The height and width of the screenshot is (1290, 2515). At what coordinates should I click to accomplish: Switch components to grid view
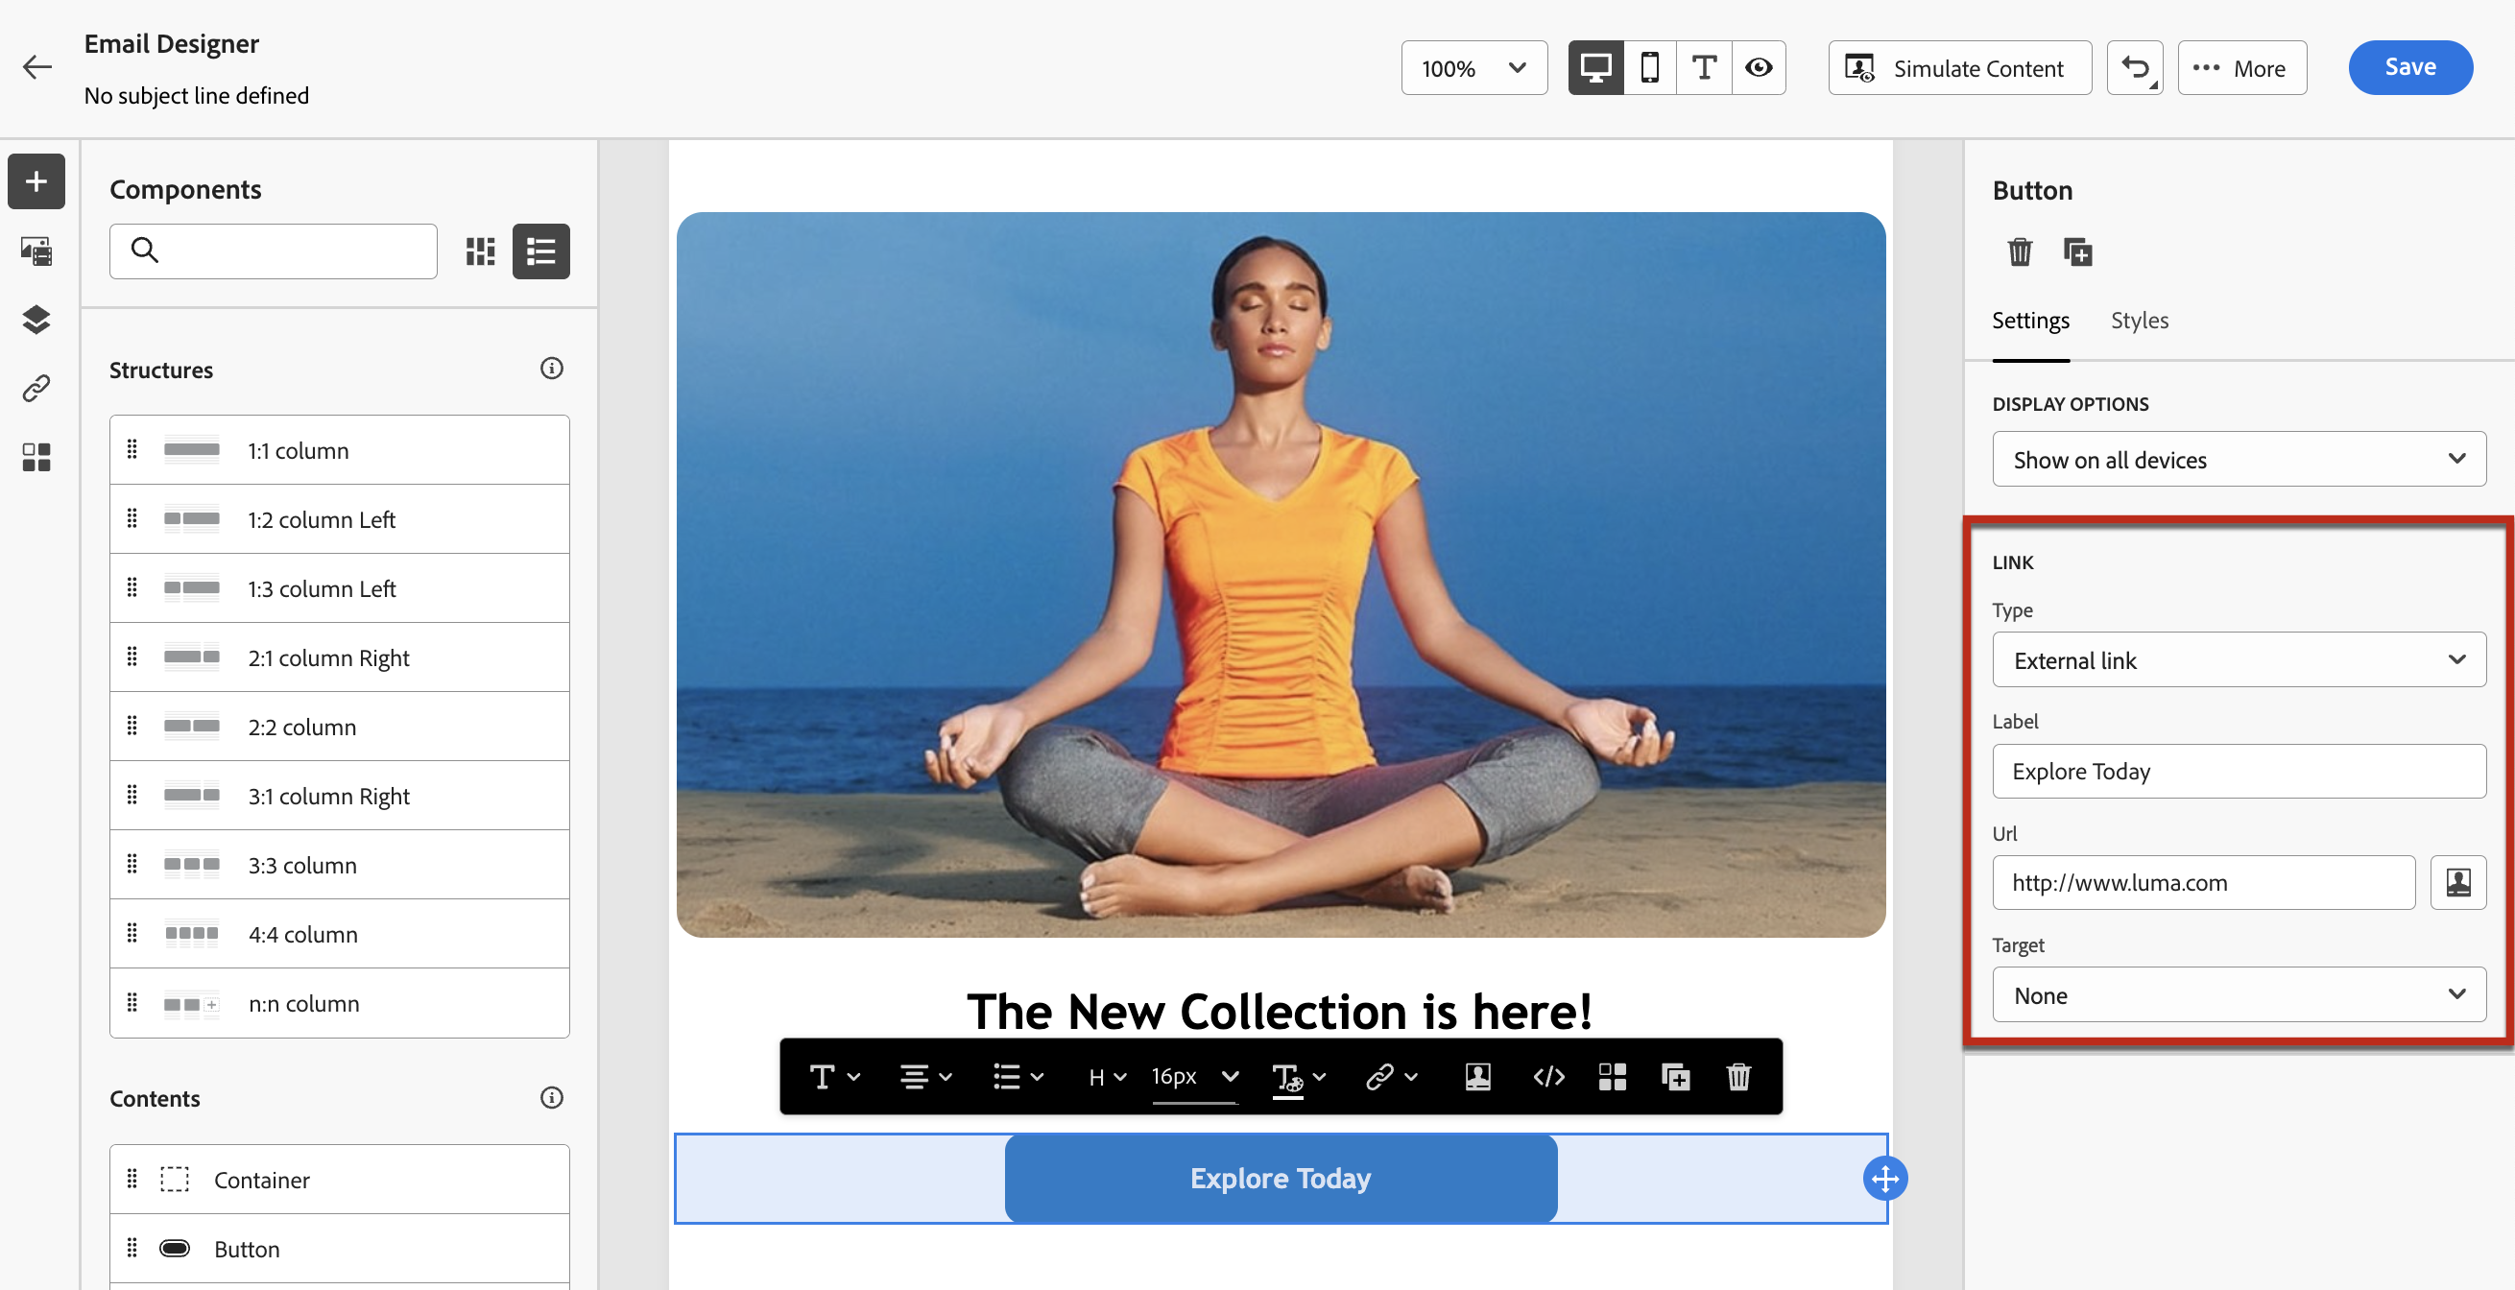[480, 251]
